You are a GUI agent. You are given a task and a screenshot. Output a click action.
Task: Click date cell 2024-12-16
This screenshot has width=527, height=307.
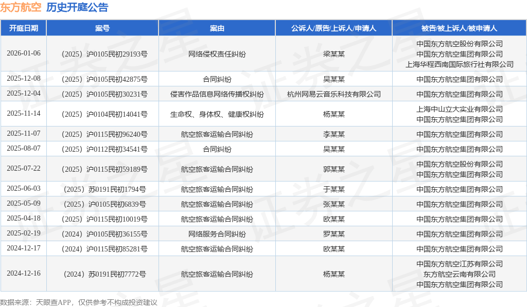[x=24, y=274]
